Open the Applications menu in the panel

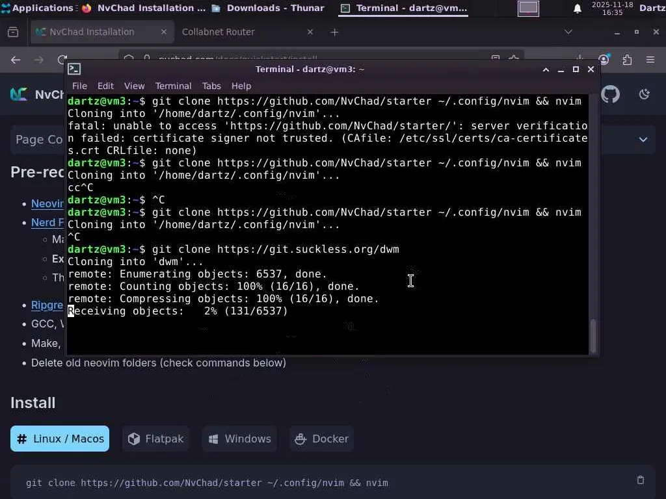(37, 8)
